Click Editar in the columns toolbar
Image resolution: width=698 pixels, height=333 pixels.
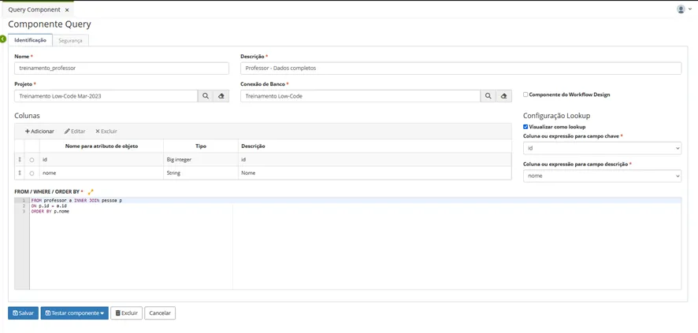(x=75, y=131)
